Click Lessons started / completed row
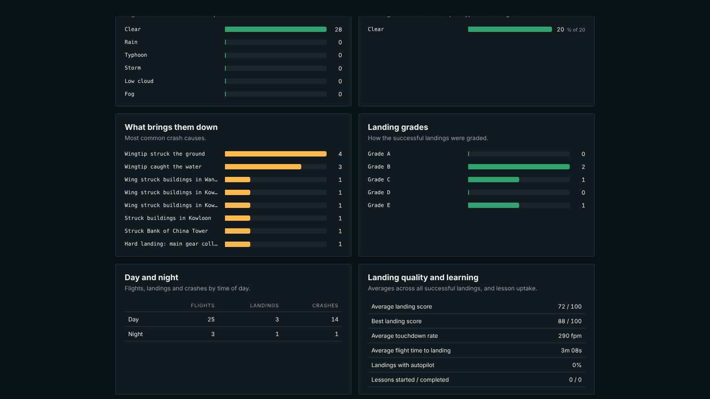The width and height of the screenshot is (710, 399). [x=477, y=379]
